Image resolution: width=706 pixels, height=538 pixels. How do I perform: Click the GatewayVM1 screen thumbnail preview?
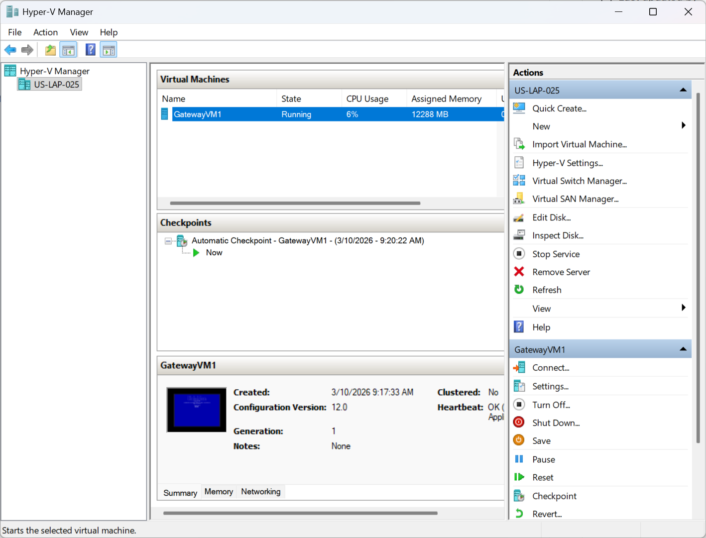pyautogui.click(x=197, y=410)
